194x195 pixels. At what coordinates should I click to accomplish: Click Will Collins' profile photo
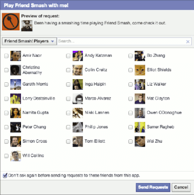click(15, 156)
